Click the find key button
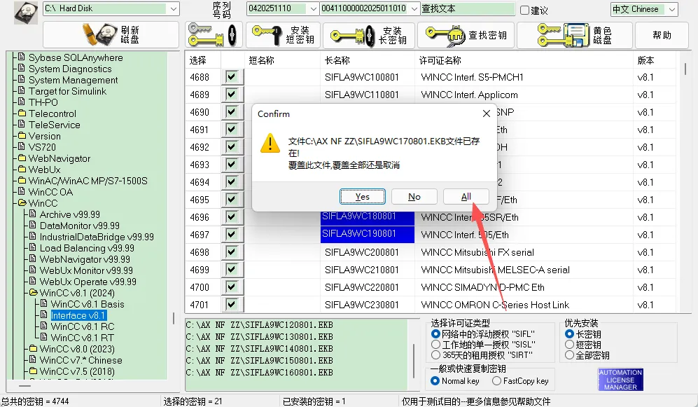This screenshot has height=407, width=698. pos(466,35)
